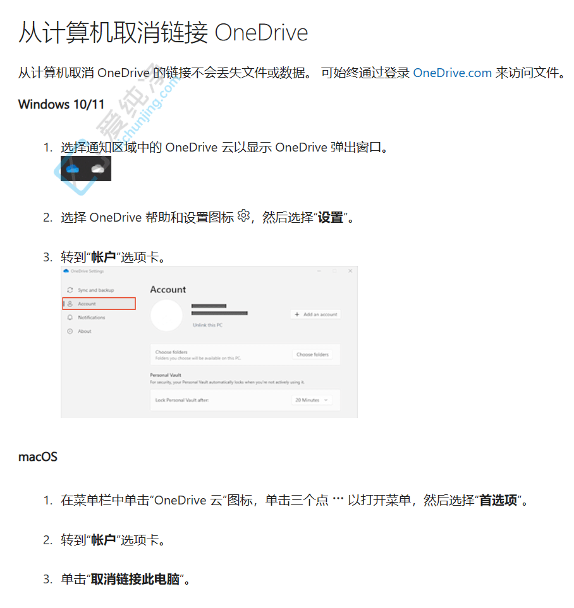This screenshot has height=608, width=574.
Task: Click the About info icon in the sidebar
Action: [70, 331]
